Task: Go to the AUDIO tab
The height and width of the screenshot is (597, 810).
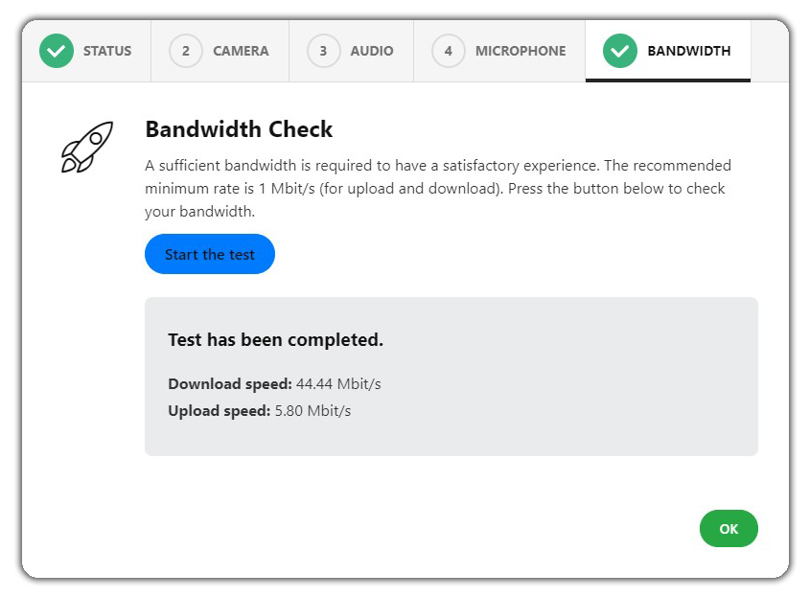Action: (351, 51)
